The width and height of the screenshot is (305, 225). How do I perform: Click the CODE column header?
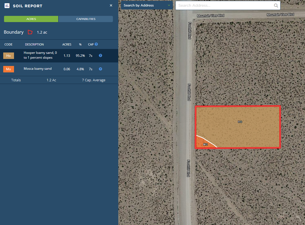[x=9, y=44]
